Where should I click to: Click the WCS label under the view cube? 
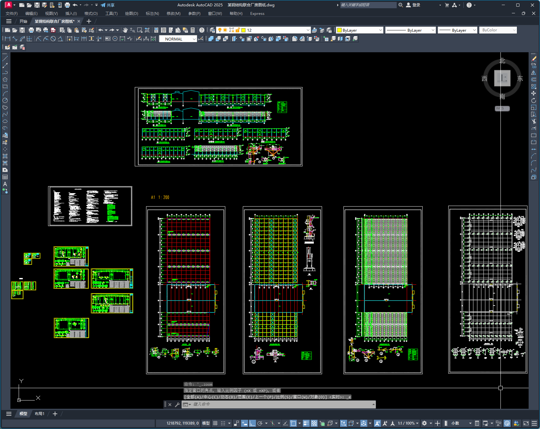click(502, 108)
